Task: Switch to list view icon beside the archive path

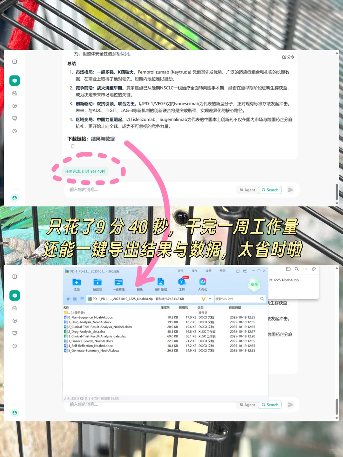Action: point(82,299)
